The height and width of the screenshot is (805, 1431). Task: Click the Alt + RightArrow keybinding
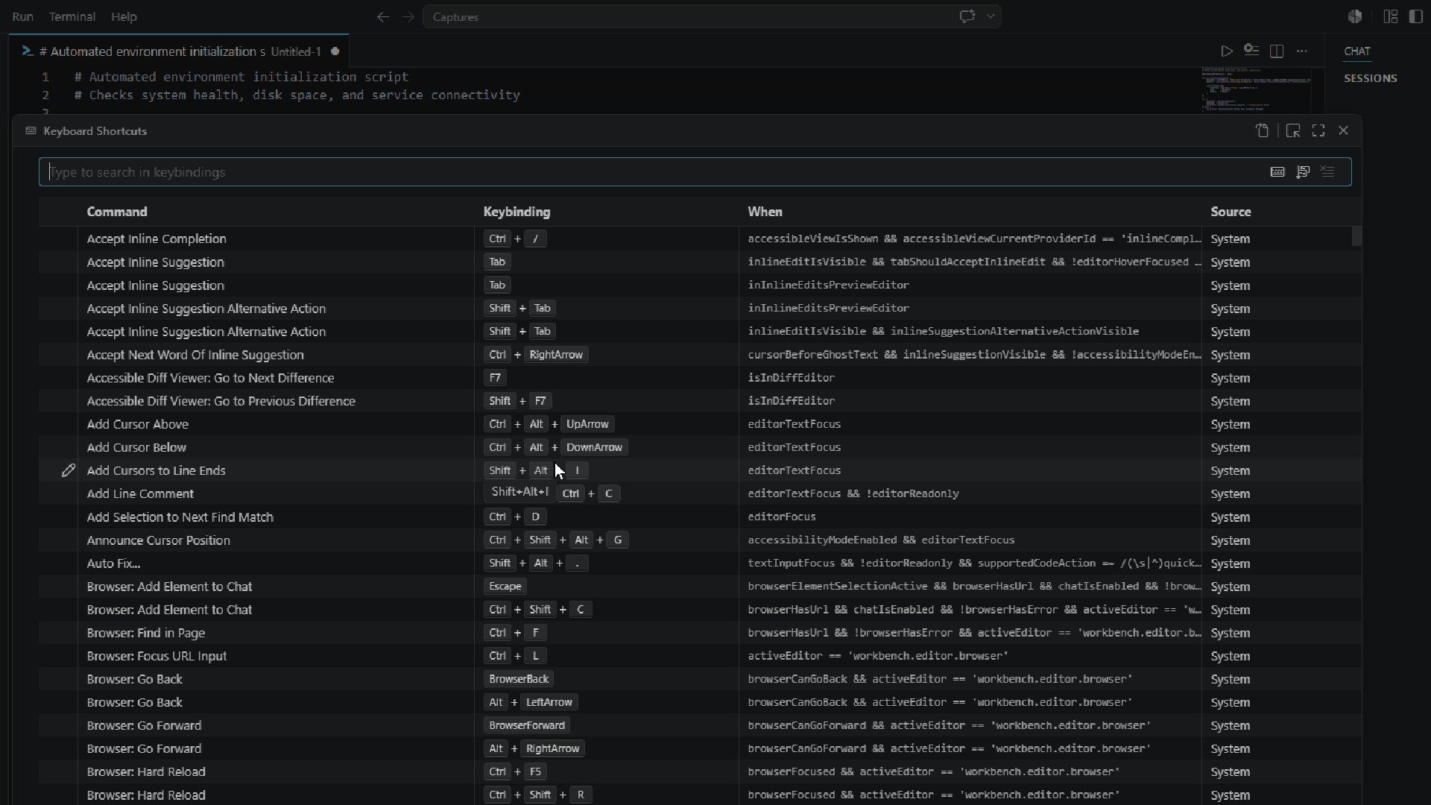[534, 748]
